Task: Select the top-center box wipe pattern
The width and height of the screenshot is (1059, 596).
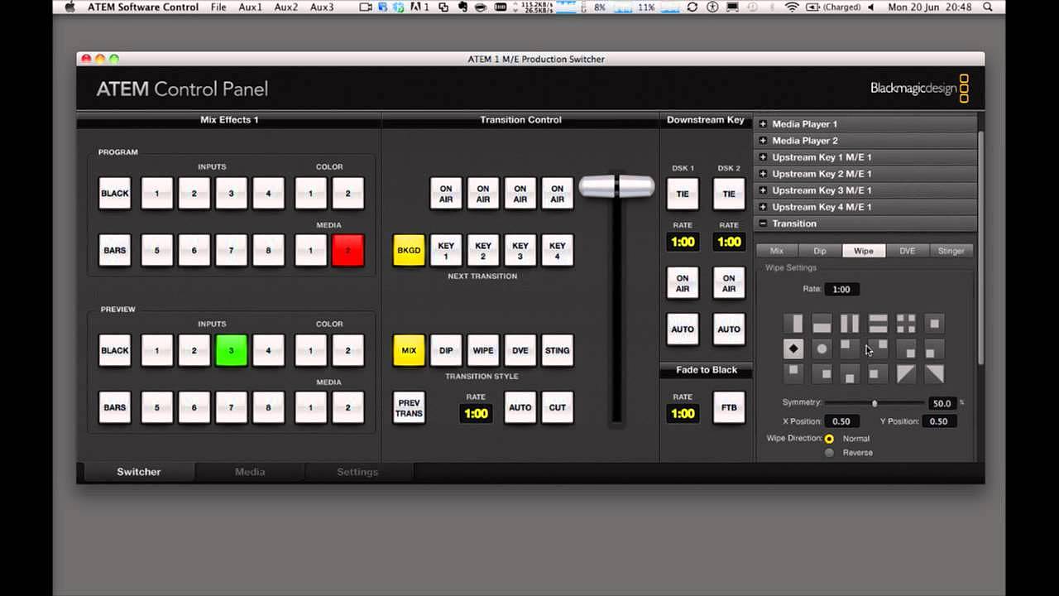Action: point(793,374)
